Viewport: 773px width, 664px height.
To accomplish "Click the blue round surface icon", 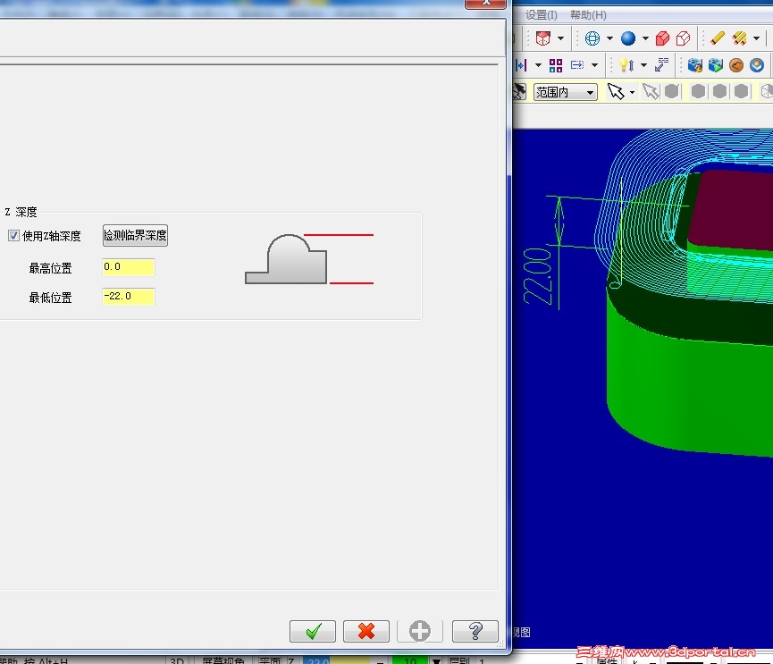I will 757,65.
